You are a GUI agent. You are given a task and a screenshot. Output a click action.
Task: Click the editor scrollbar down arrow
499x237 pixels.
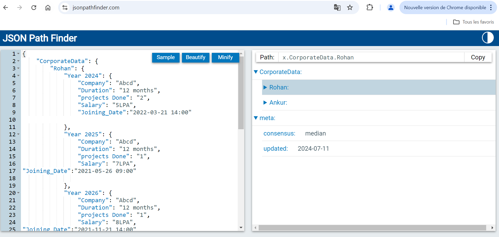(x=241, y=228)
